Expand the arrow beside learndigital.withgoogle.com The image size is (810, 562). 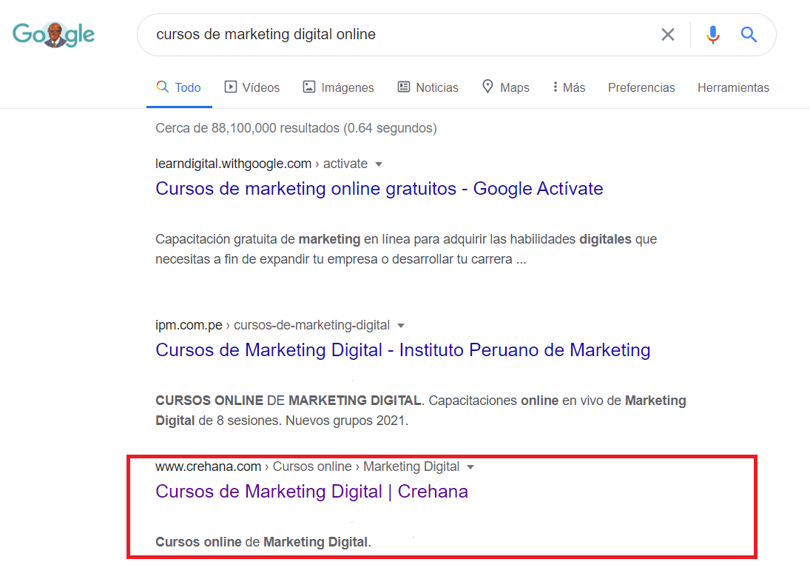point(379,164)
